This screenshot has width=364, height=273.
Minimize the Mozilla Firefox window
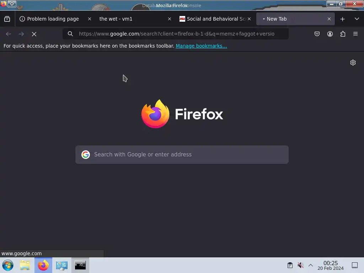pos(332,4)
